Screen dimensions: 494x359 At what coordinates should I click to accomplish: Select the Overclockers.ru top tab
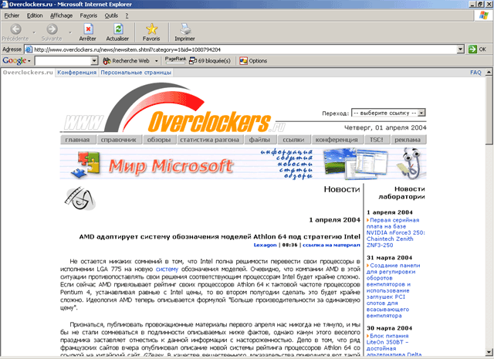(x=28, y=73)
